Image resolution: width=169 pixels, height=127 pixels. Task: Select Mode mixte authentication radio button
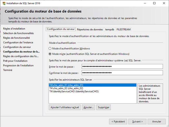click(50, 54)
